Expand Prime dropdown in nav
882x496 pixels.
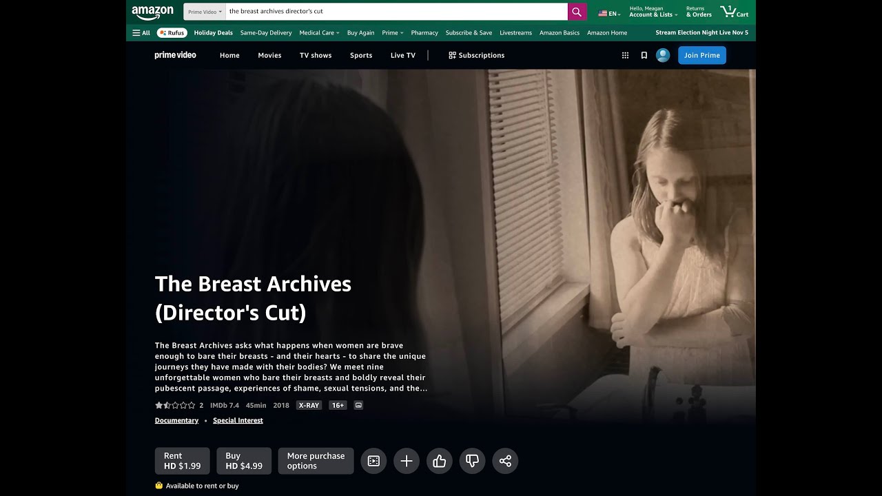point(393,32)
